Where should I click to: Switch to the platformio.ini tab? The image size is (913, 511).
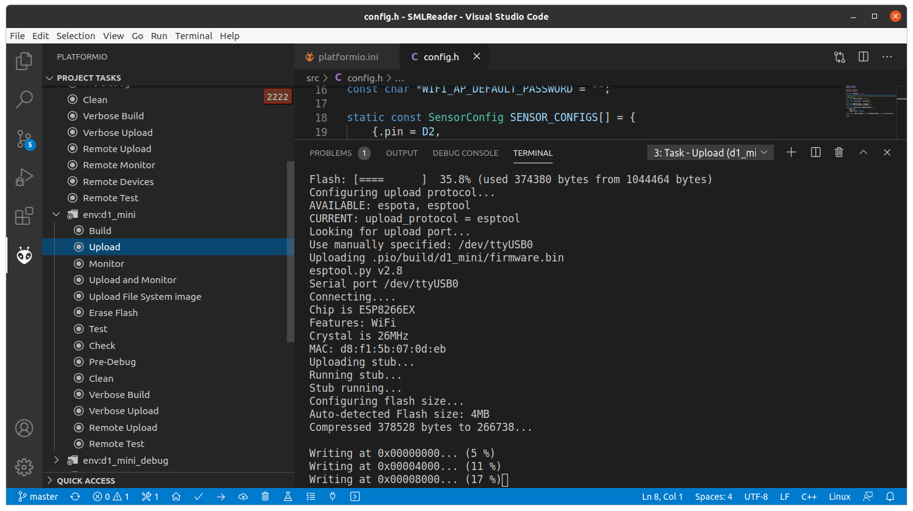pyautogui.click(x=348, y=57)
